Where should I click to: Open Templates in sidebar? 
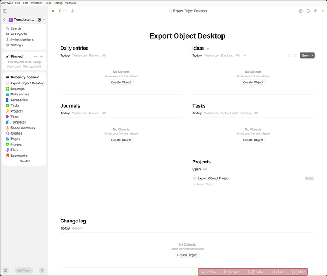point(18,122)
